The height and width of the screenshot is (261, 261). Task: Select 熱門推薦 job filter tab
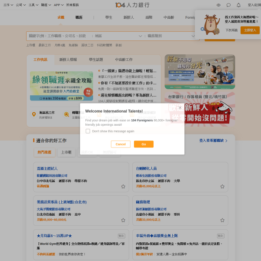44,152
